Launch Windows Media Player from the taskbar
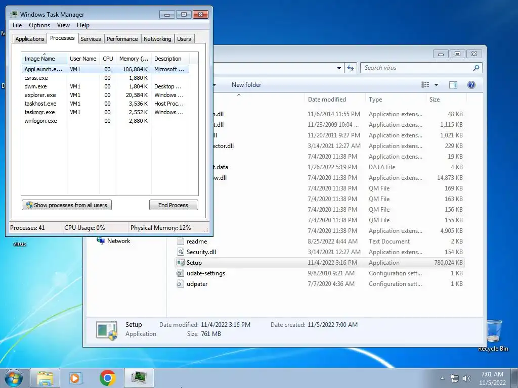518x388 pixels. [76, 378]
